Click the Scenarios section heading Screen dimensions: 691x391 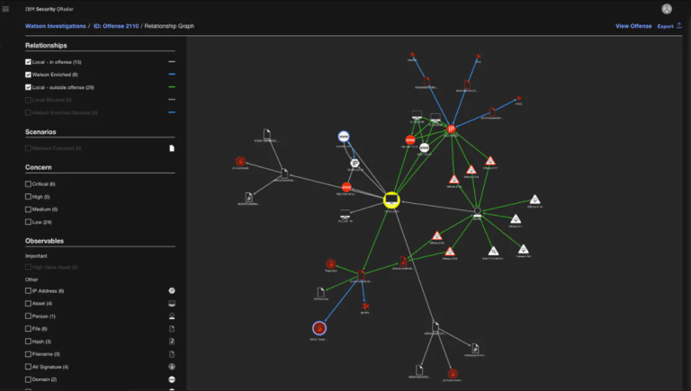(x=40, y=132)
